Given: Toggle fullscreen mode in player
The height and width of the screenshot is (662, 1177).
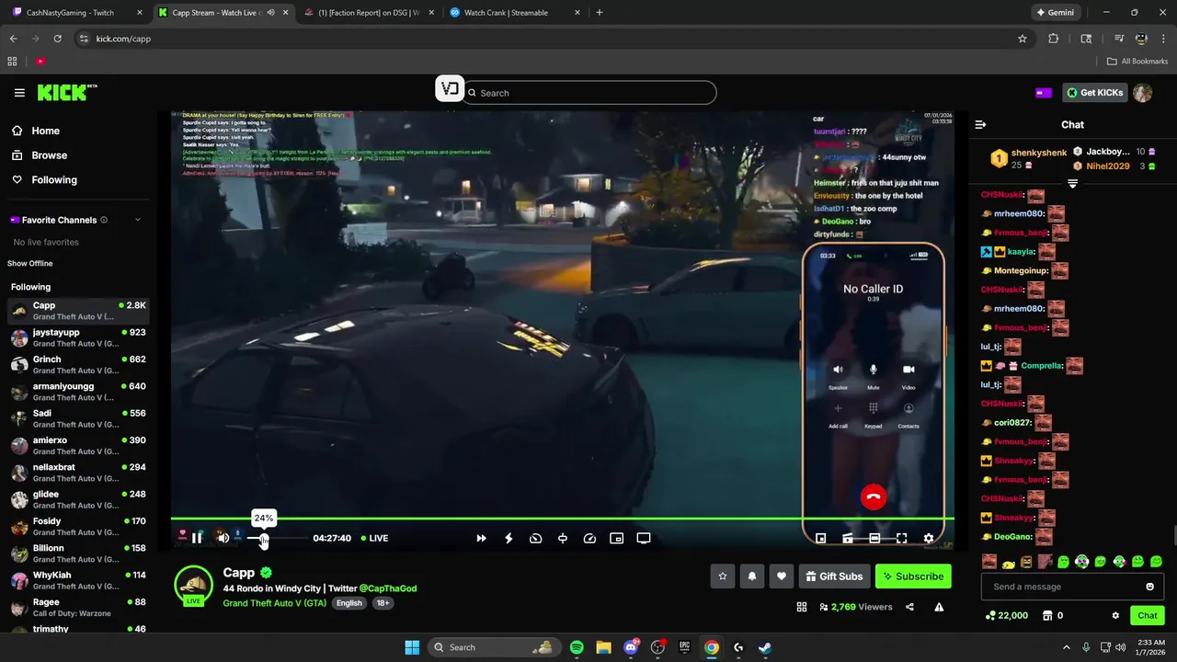Looking at the screenshot, I should (x=902, y=538).
